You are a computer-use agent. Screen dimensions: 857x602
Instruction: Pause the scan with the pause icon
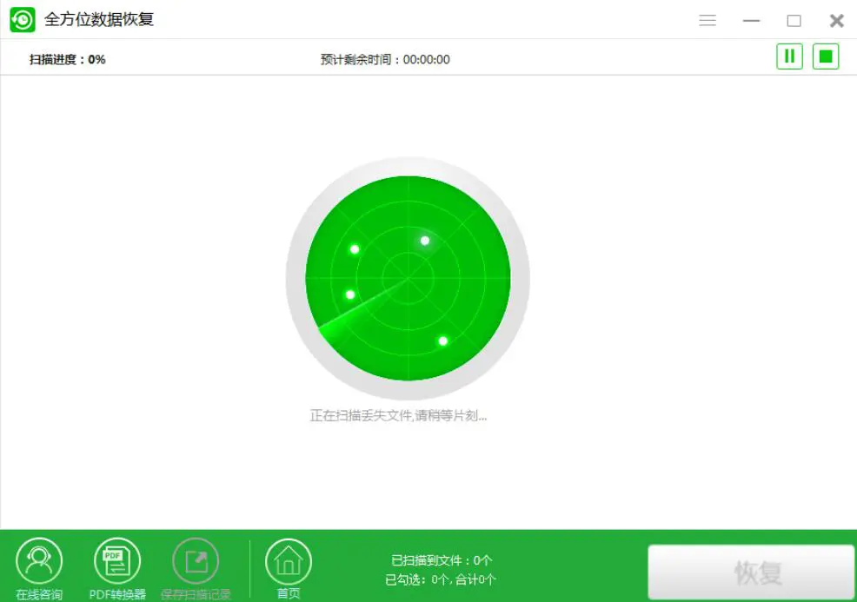(x=789, y=56)
